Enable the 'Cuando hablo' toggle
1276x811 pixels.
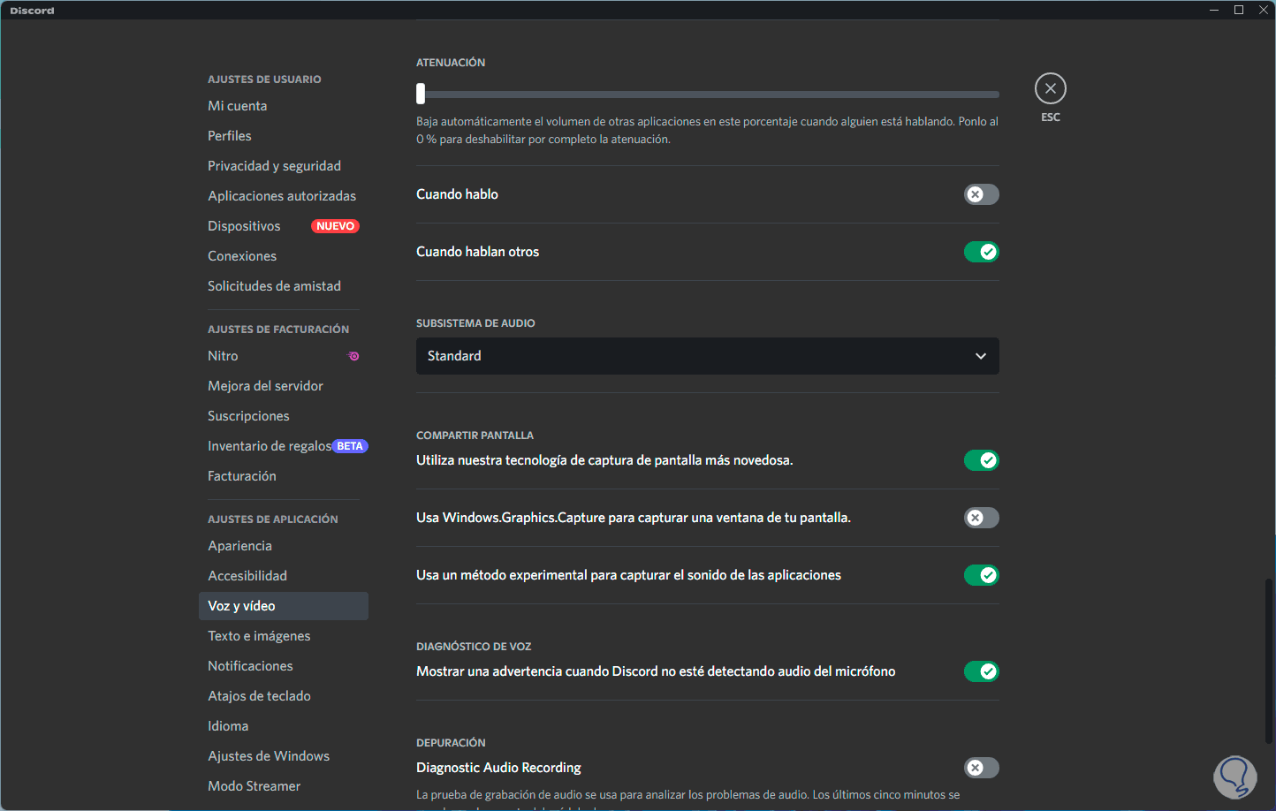click(981, 194)
